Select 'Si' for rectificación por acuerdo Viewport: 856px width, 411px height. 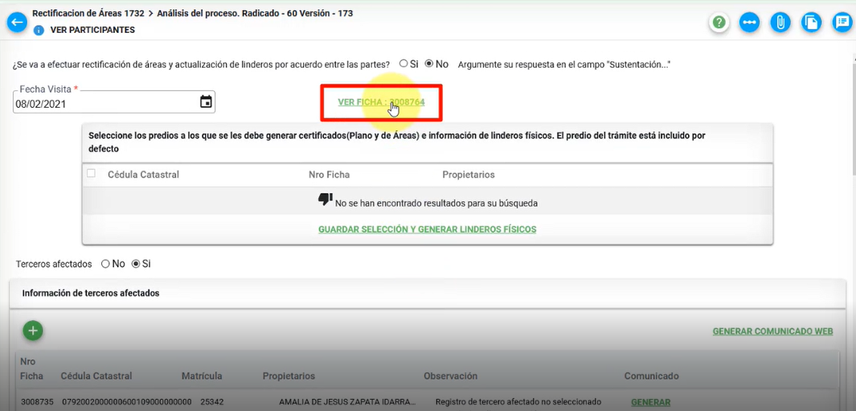click(x=403, y=64)
